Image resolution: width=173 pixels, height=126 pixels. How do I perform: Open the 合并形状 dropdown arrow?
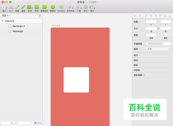click(x=73, y=8)
